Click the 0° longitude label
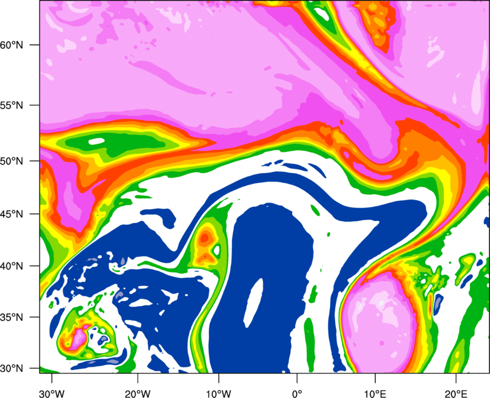 click(297, 394)
